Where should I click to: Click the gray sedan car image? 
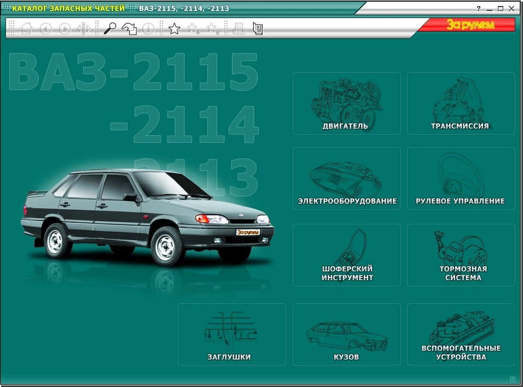click(147, 217)
